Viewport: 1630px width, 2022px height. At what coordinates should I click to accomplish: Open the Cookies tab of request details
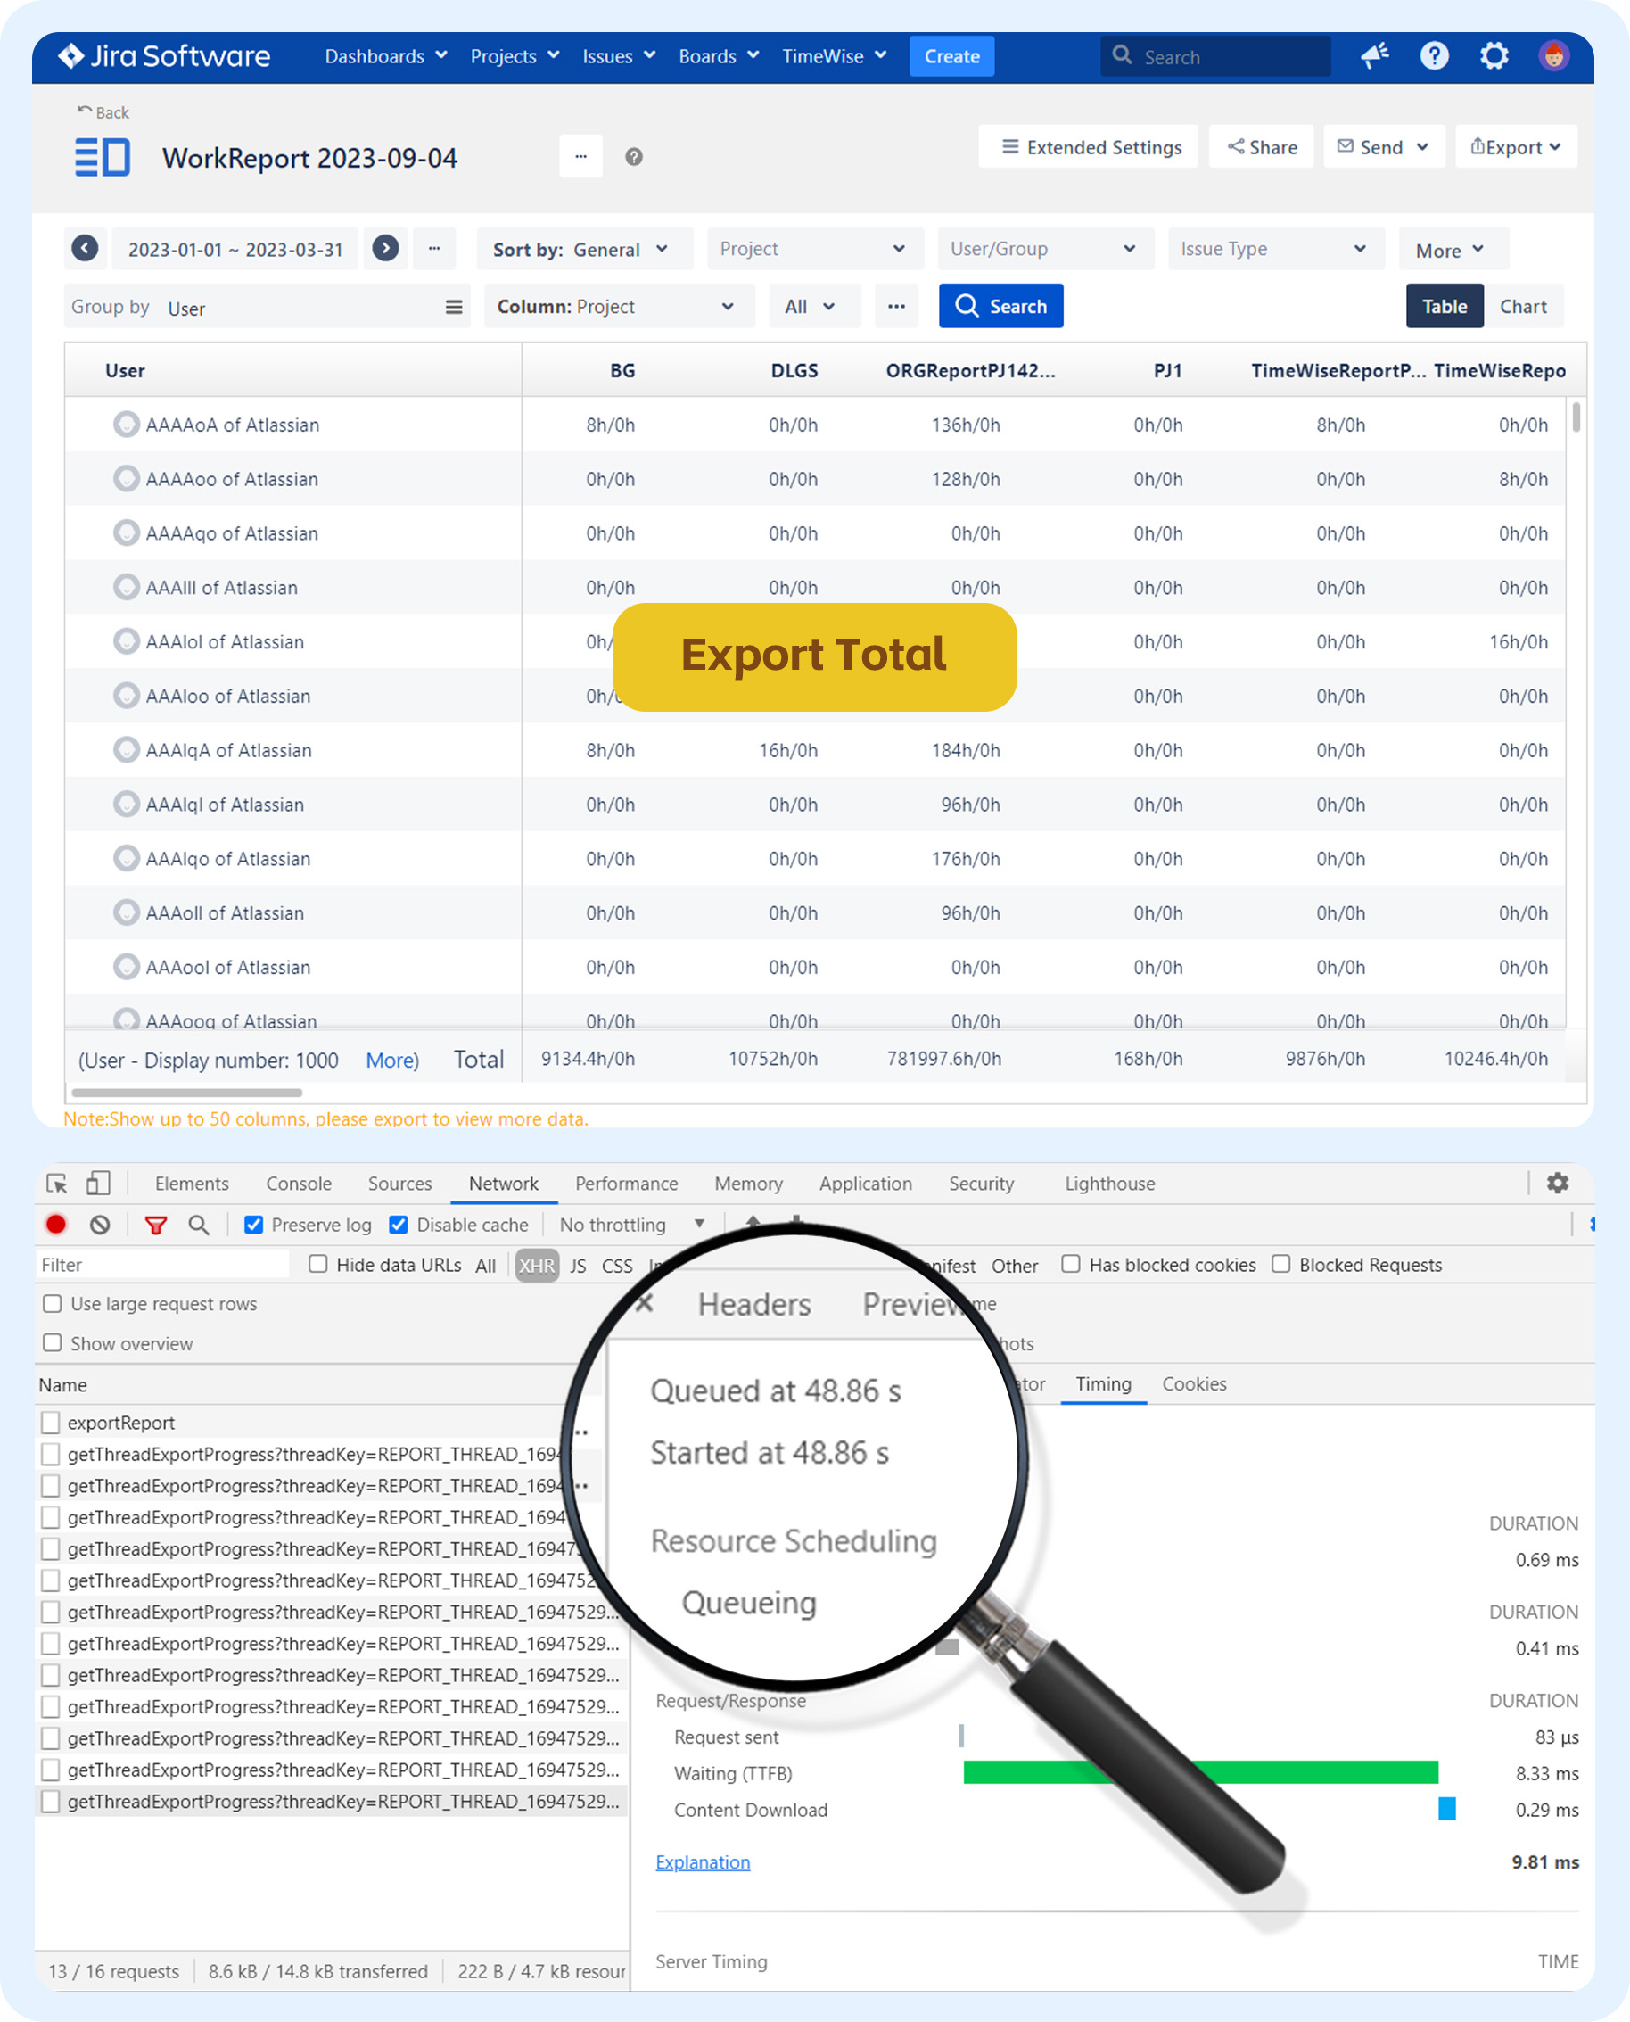tap(1193, 1383)
